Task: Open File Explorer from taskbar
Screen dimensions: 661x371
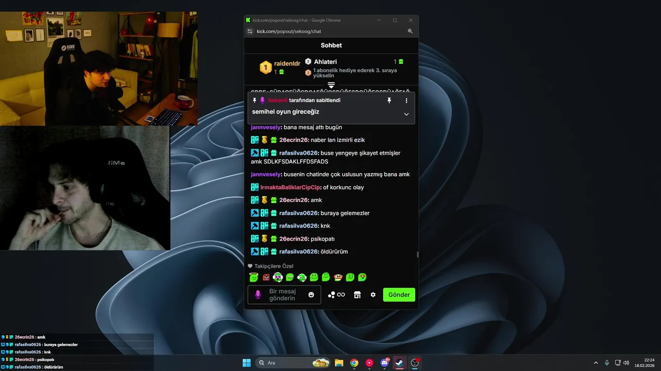Action: [339, 363]
